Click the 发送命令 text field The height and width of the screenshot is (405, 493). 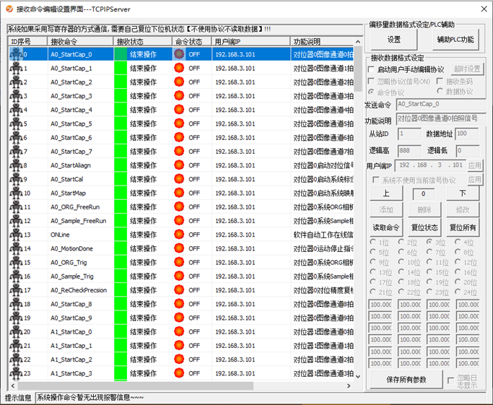tap(441, 105)
